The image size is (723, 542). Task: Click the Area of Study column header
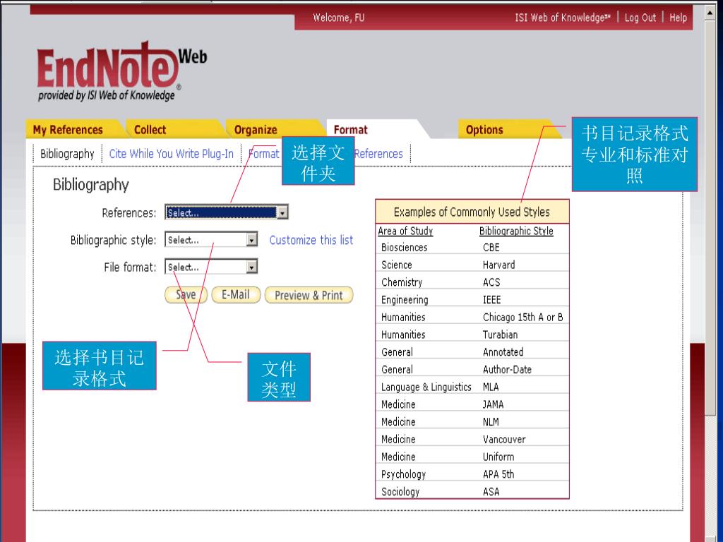[405, 231]
